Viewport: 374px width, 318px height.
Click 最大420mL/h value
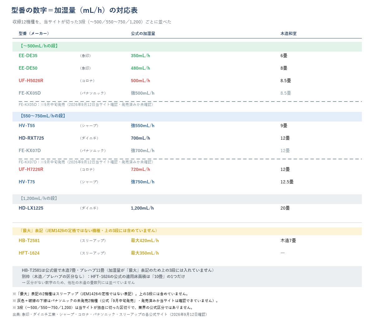(145, 241)
